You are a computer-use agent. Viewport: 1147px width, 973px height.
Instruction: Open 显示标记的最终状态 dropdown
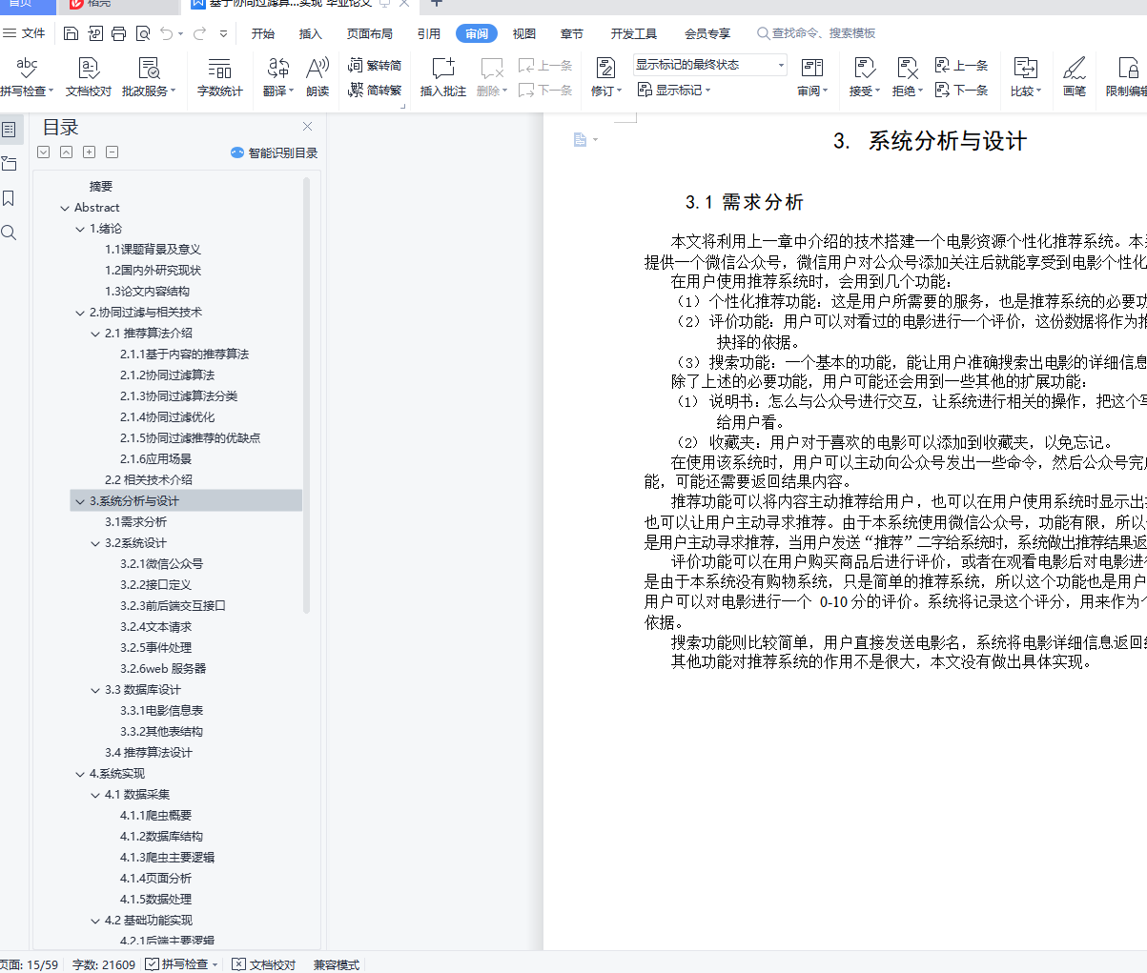(x=710, y=65)
